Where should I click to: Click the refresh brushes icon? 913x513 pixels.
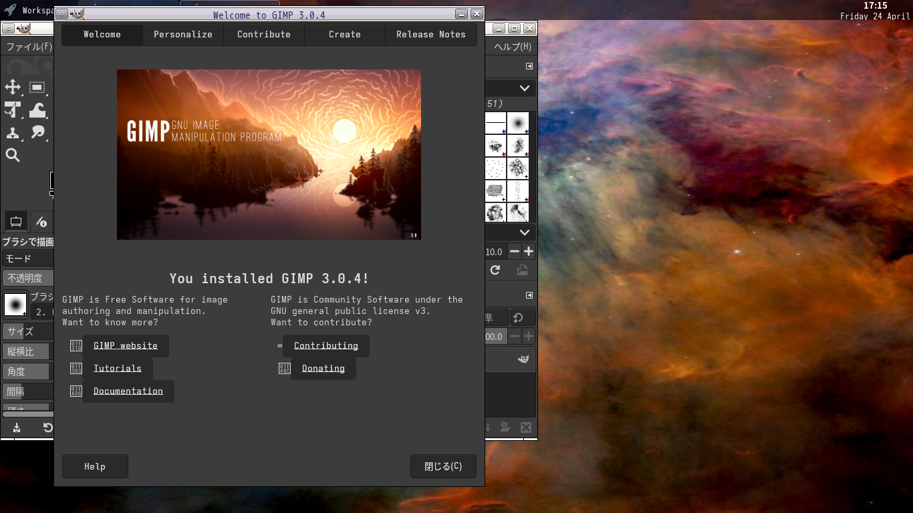click(x=495, y=270)
